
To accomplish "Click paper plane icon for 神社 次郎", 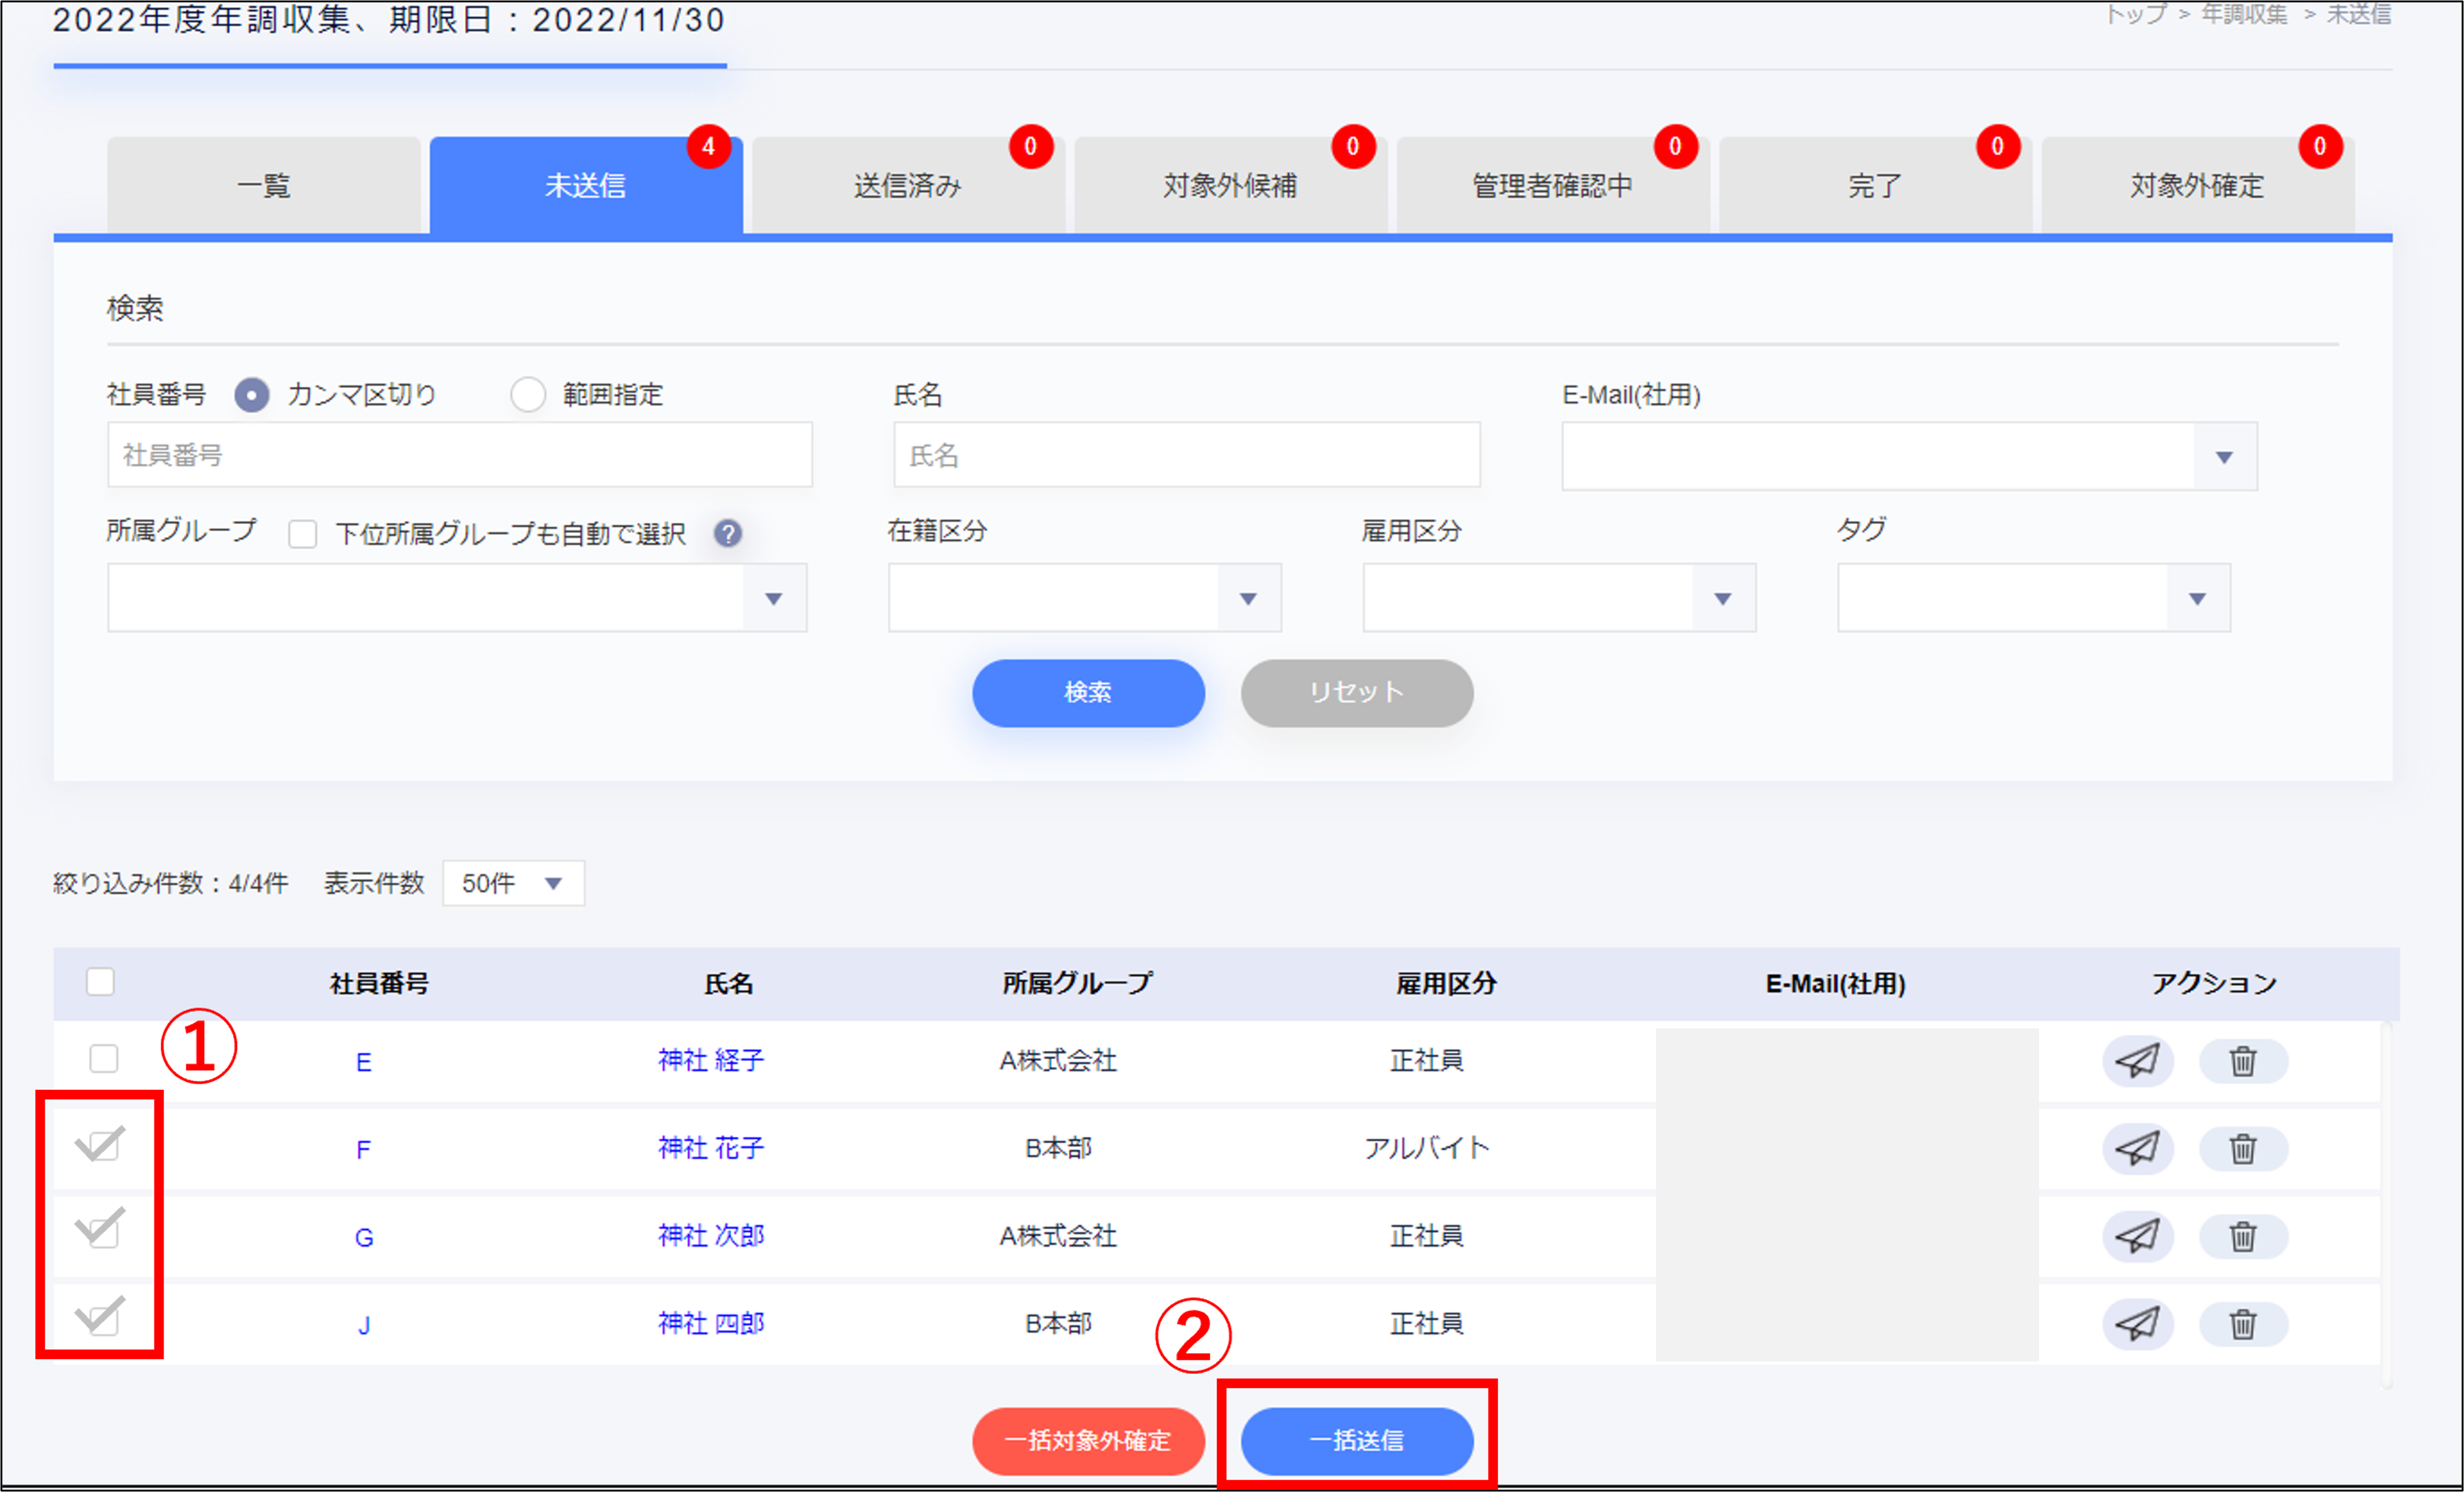I will point(2137,1236).
